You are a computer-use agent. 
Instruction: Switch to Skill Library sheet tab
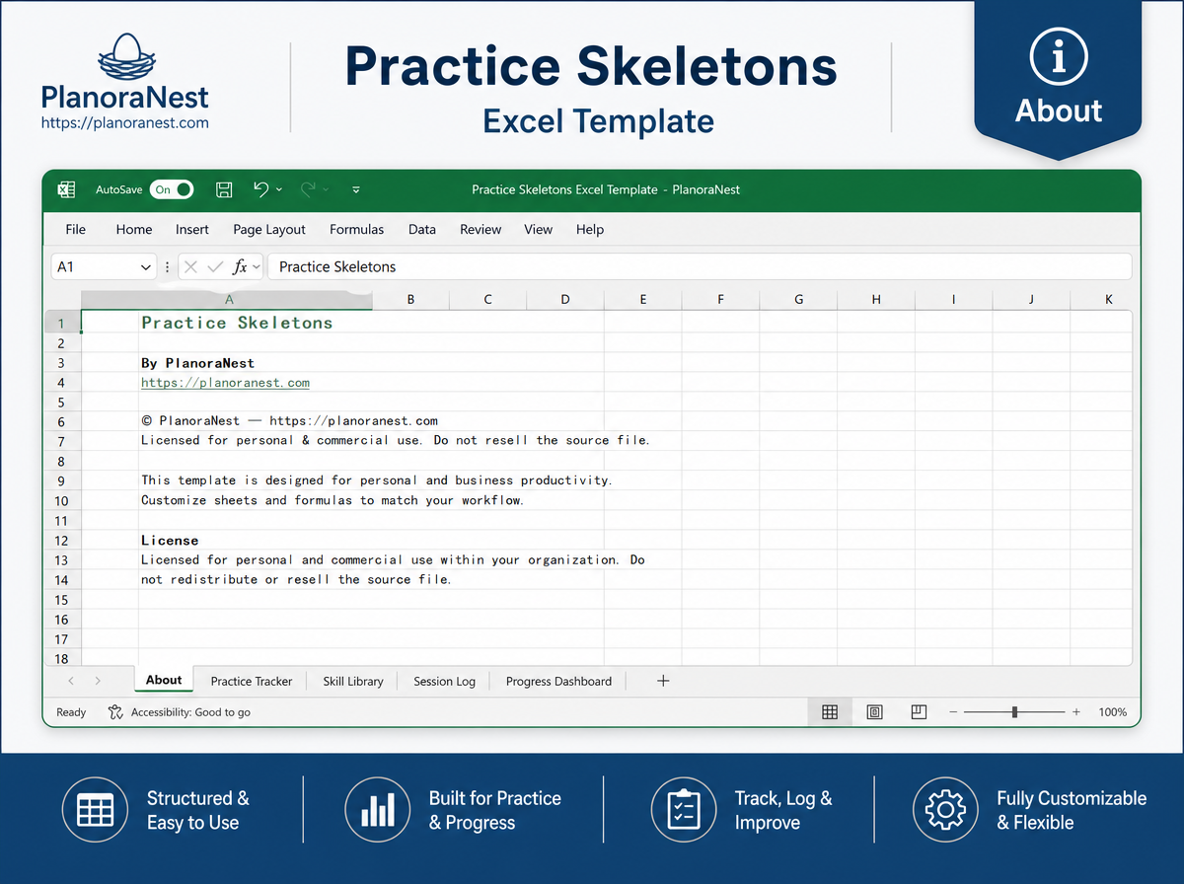point(353,681)
